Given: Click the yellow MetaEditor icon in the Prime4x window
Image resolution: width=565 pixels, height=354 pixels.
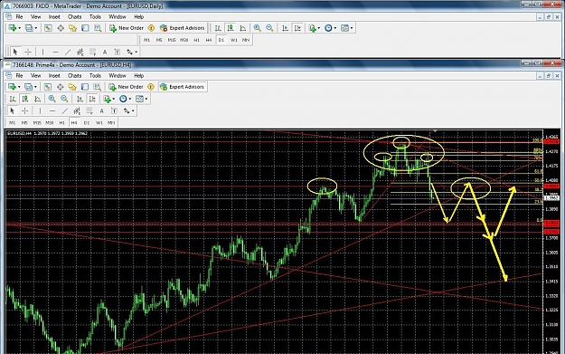Looking at the screenshot, I should [151, 87].
